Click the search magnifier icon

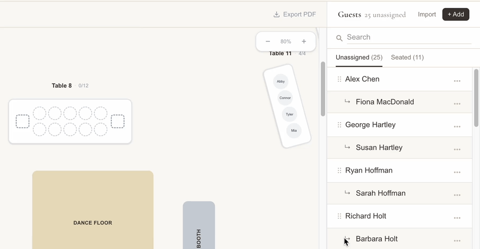(x=339, y=38)
